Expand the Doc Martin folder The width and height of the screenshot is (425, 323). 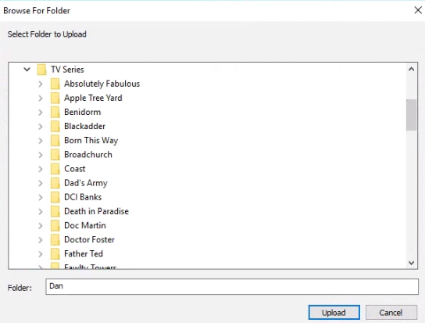tap(41, 225)
